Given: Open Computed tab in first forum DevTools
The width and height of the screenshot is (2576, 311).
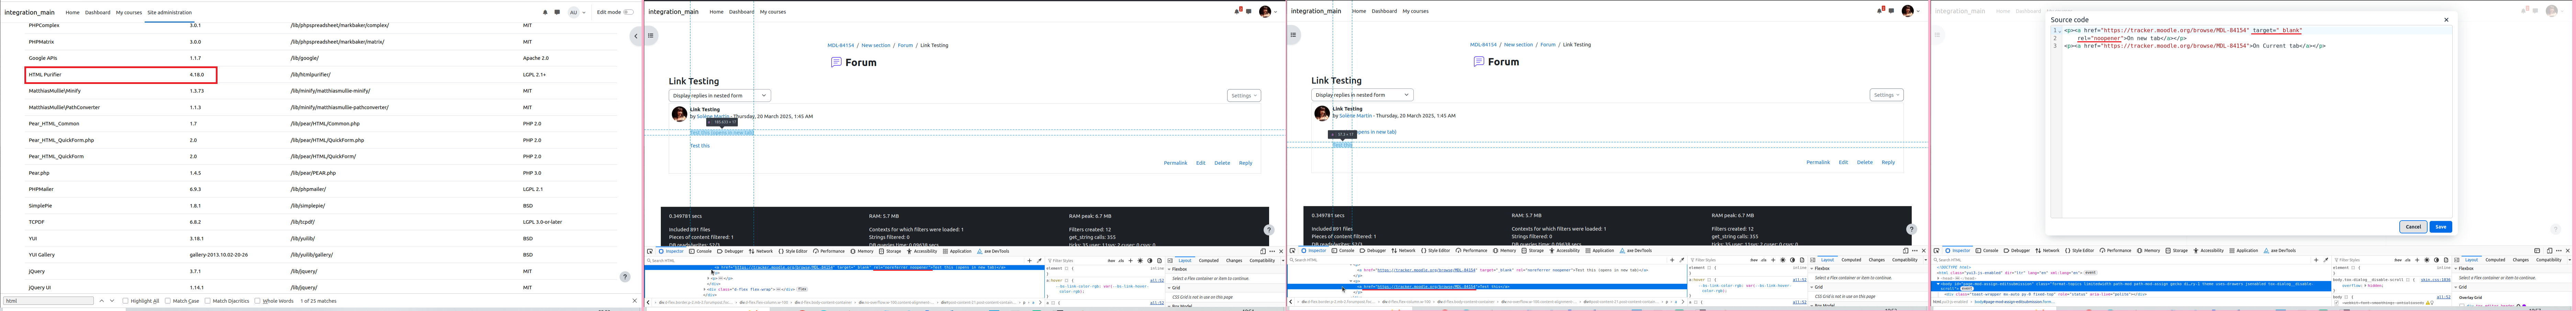Looking at the screenshot, I should pos(1209,261).
